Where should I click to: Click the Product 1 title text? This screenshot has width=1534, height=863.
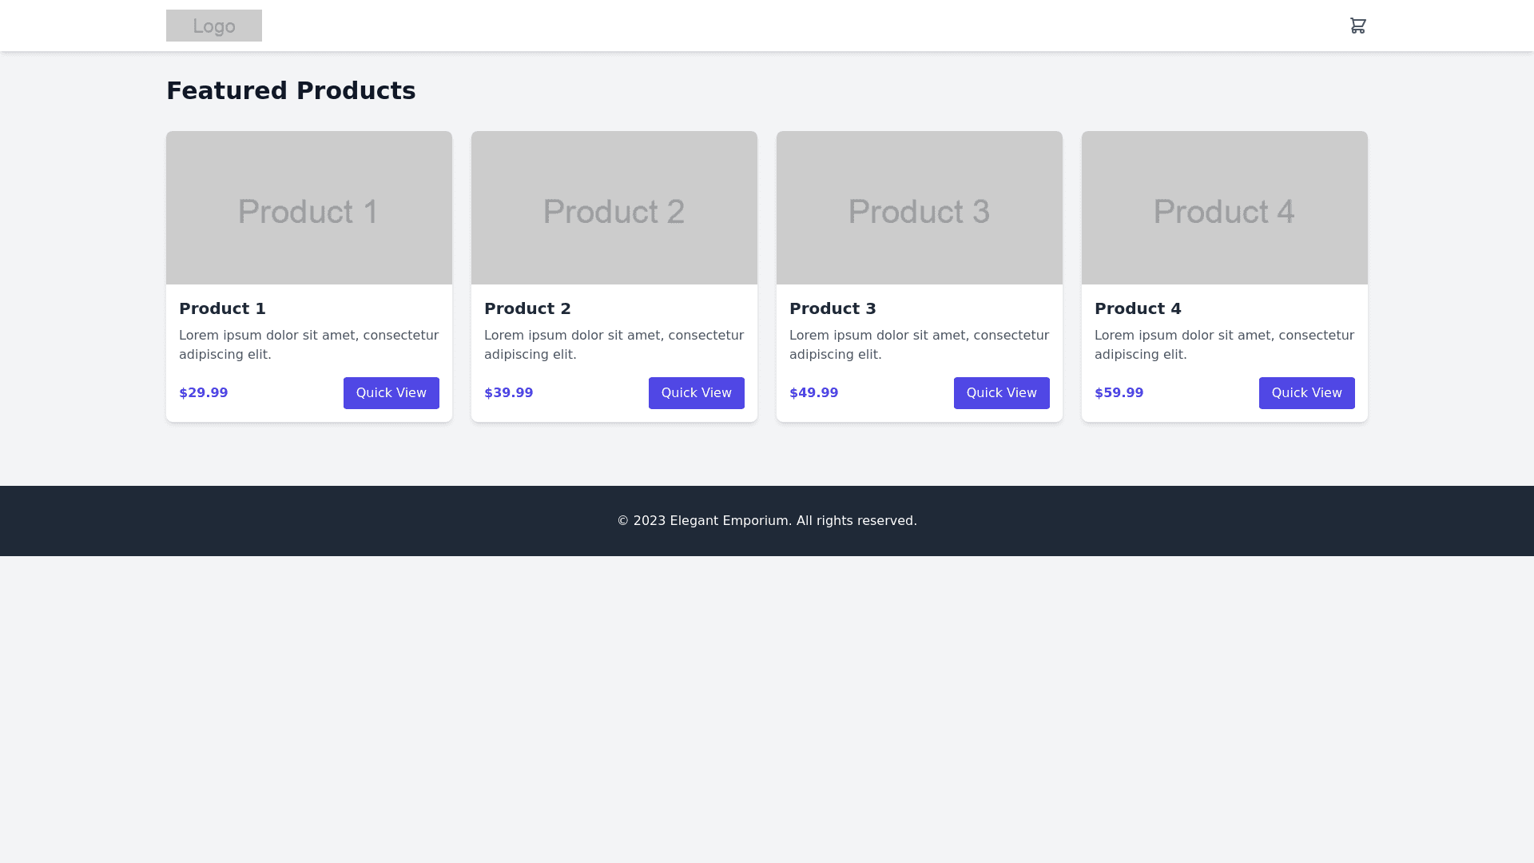pos(222,308)
